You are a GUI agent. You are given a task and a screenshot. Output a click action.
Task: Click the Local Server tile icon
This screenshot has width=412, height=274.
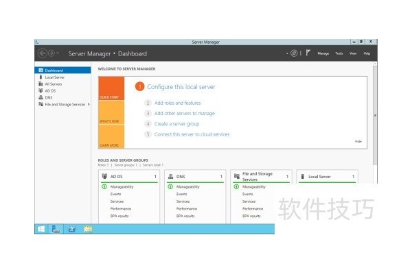coord(303,177)
